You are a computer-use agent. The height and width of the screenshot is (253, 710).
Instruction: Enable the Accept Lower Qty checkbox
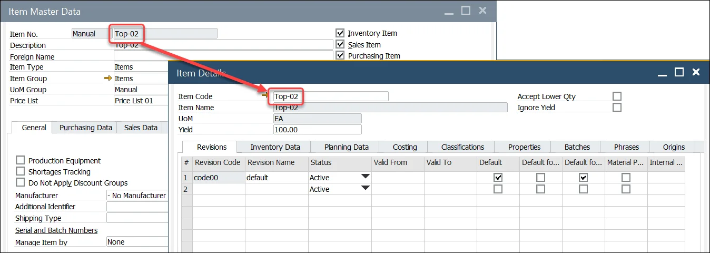617,96
